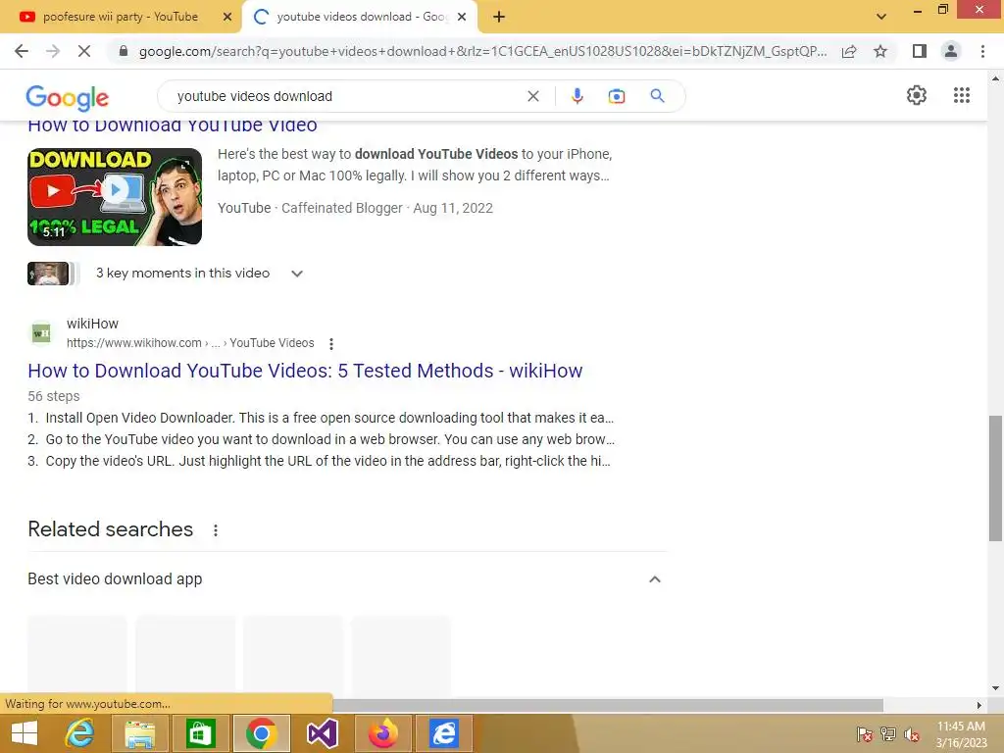
Task: Go back to the previous page
Action: 22,51
